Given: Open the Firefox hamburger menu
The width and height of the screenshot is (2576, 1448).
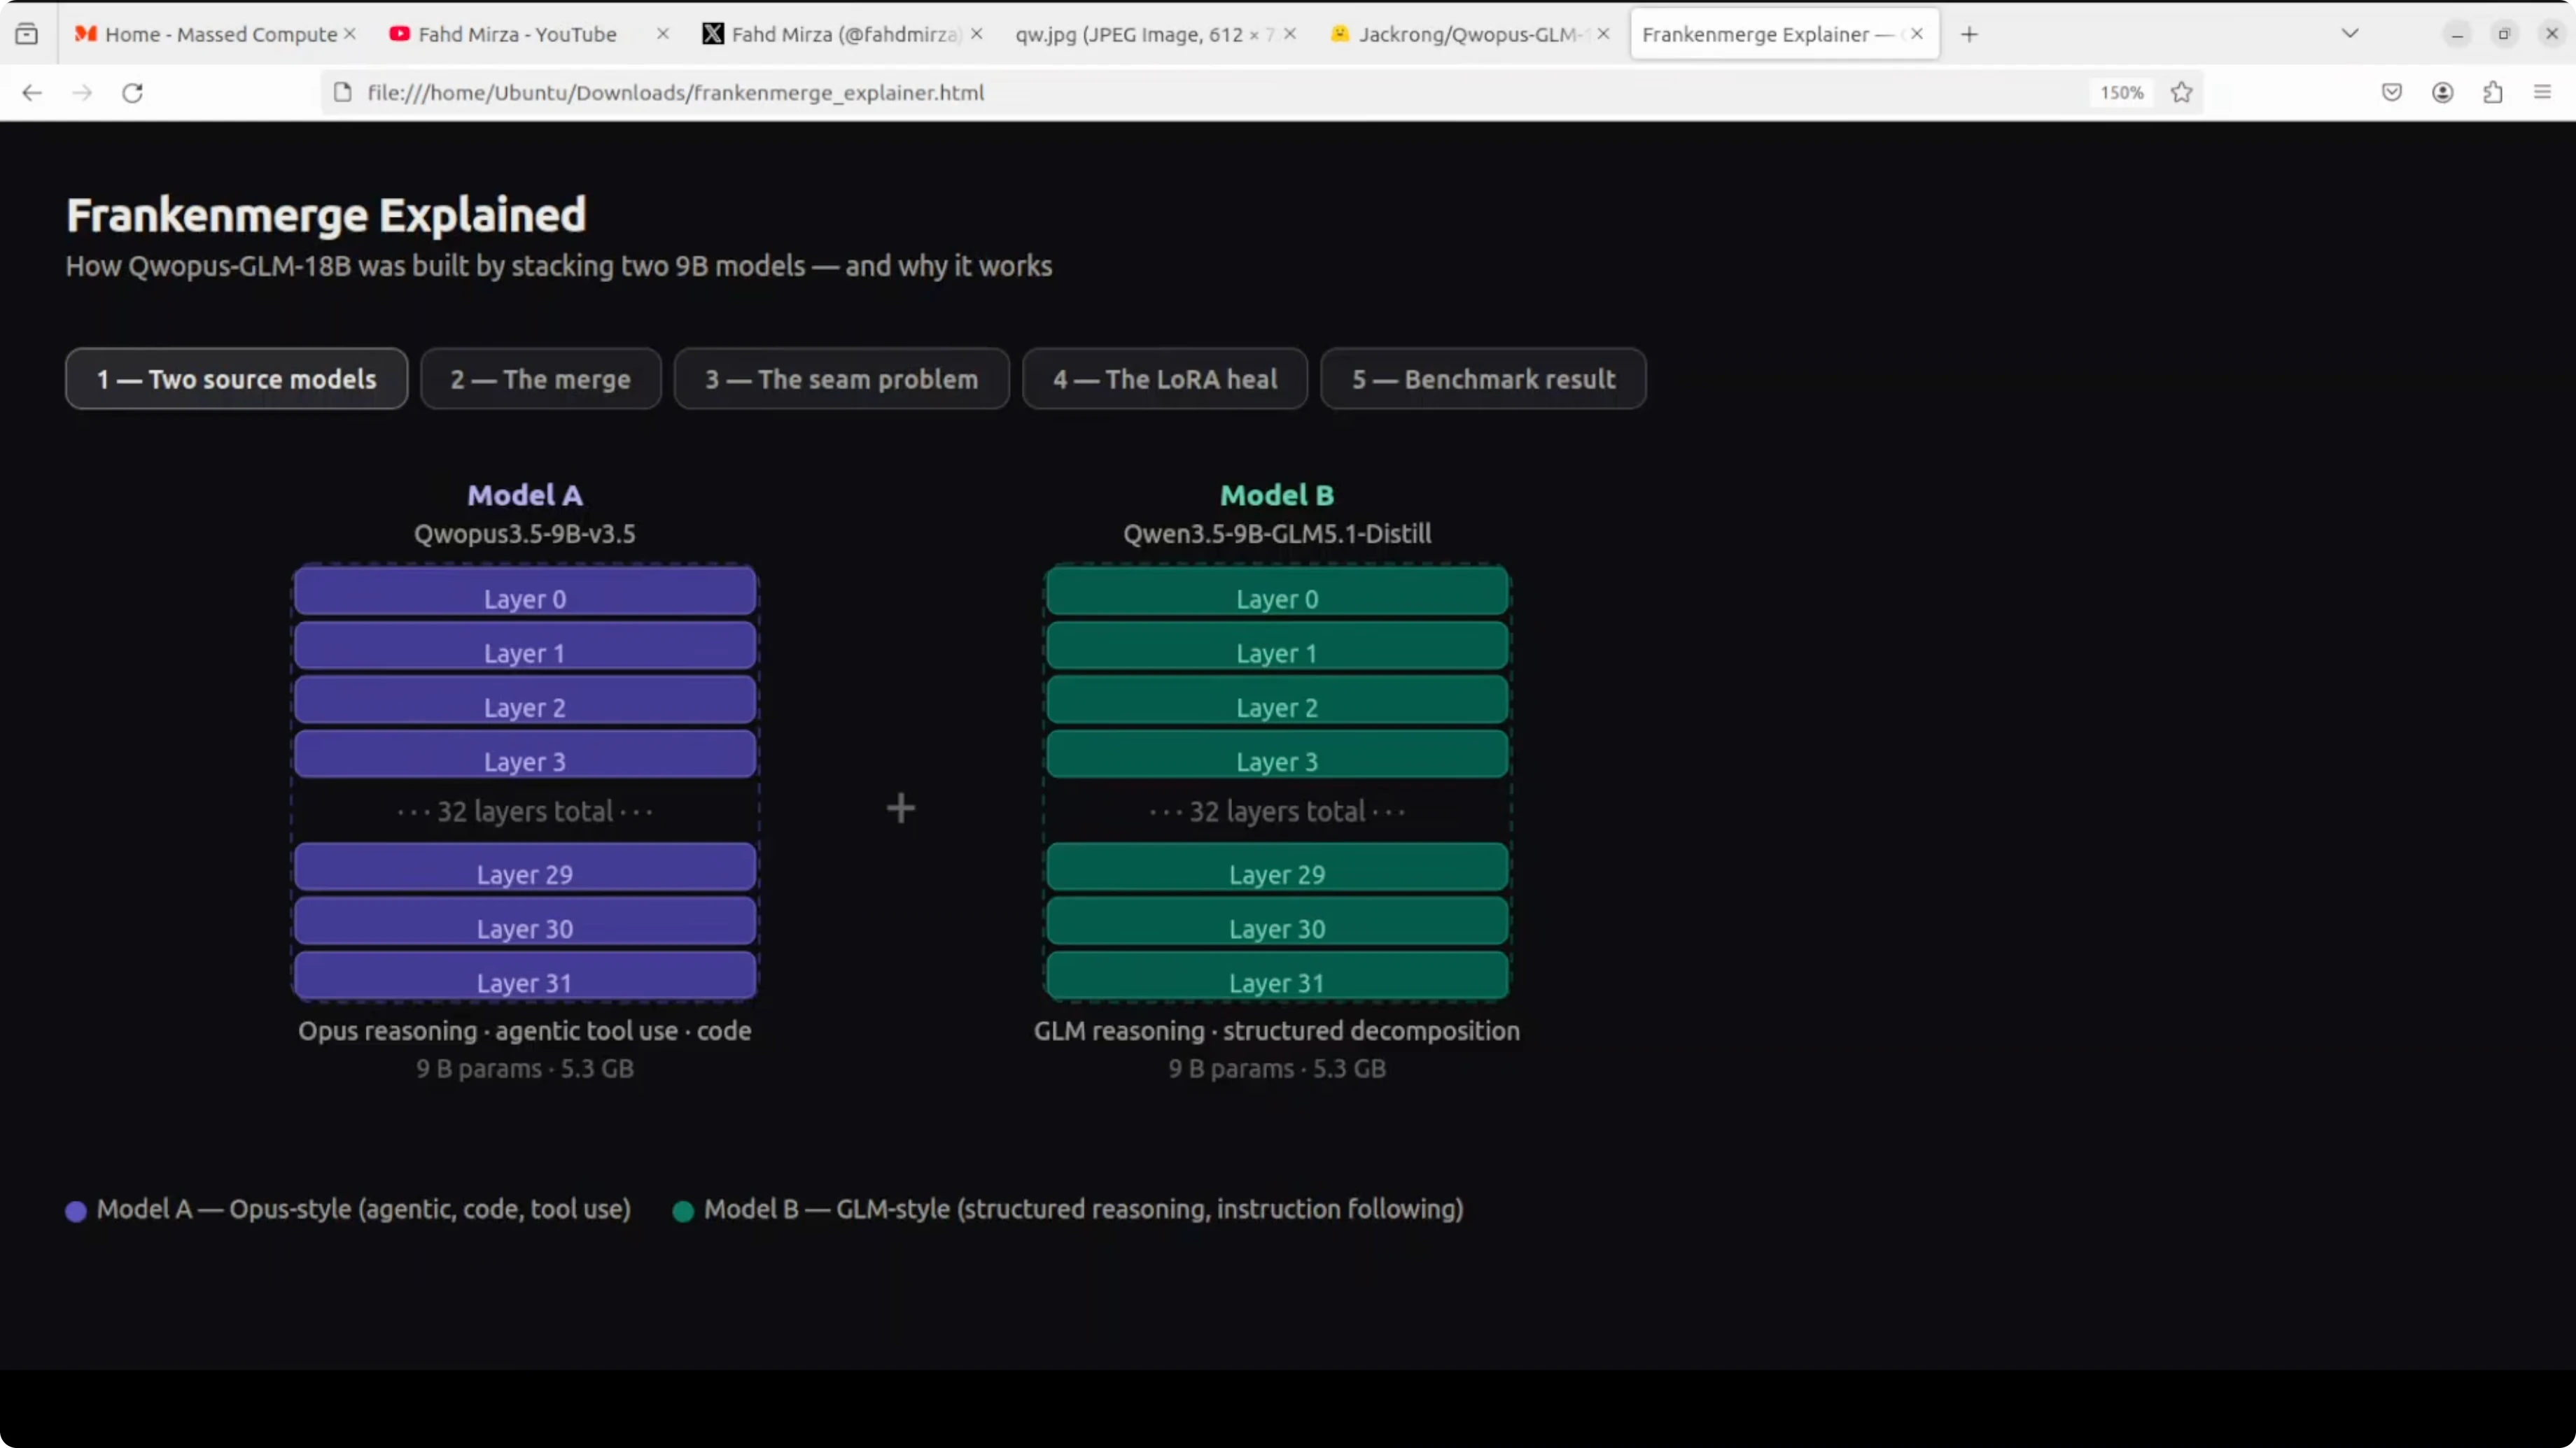Looking at the screenshot, I should click(x=2542, y=93).
